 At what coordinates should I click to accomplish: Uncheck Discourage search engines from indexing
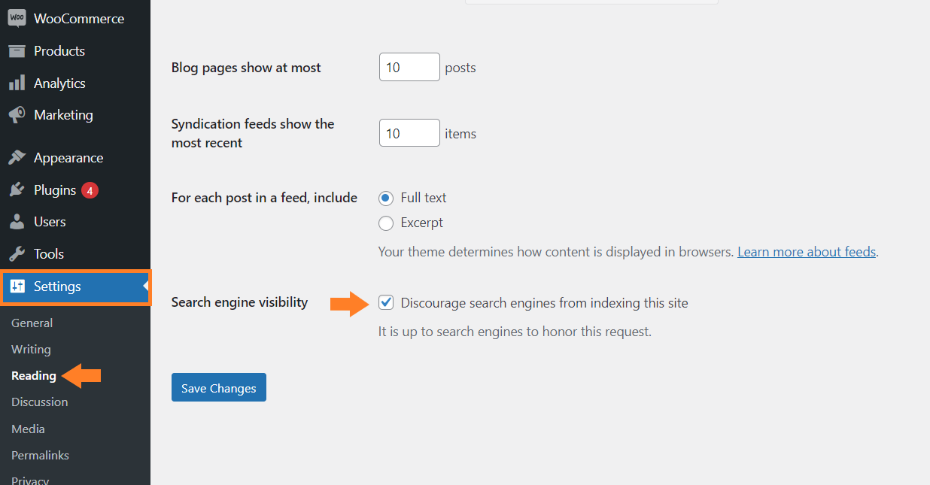click(386, 303)
